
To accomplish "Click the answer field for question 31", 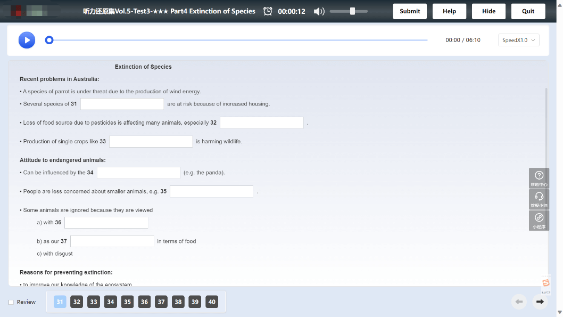I will coord(122,104).
